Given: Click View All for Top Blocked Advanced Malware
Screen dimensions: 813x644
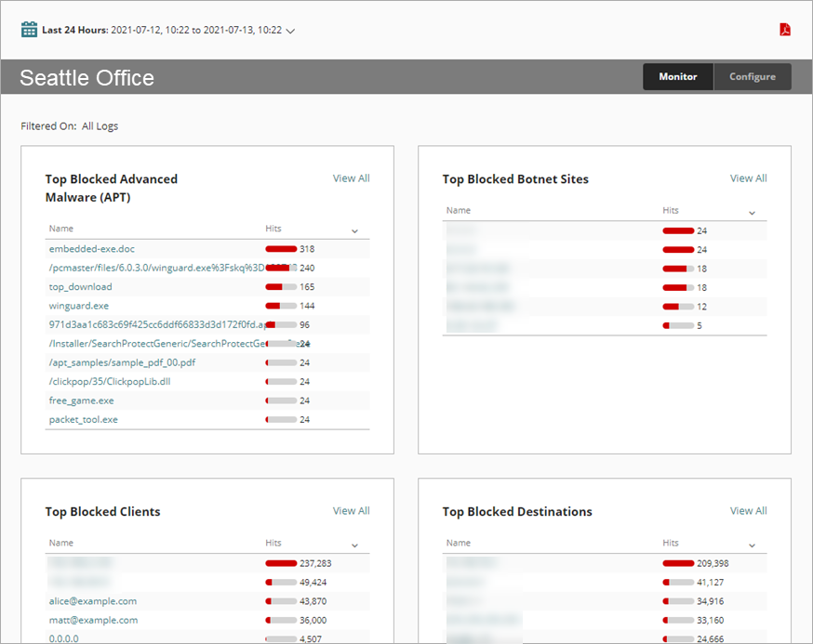Looking at the screenshot, I should (351, 177).
